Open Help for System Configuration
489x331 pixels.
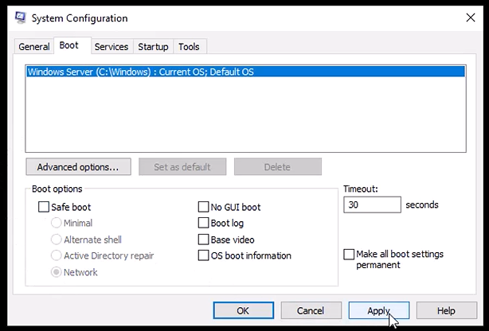tap(446, 310)
